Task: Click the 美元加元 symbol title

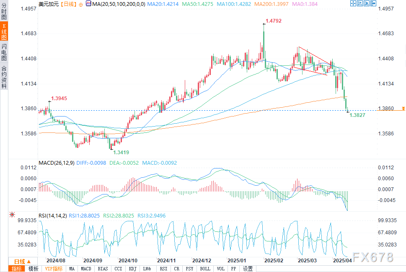Action: (49, 4)
